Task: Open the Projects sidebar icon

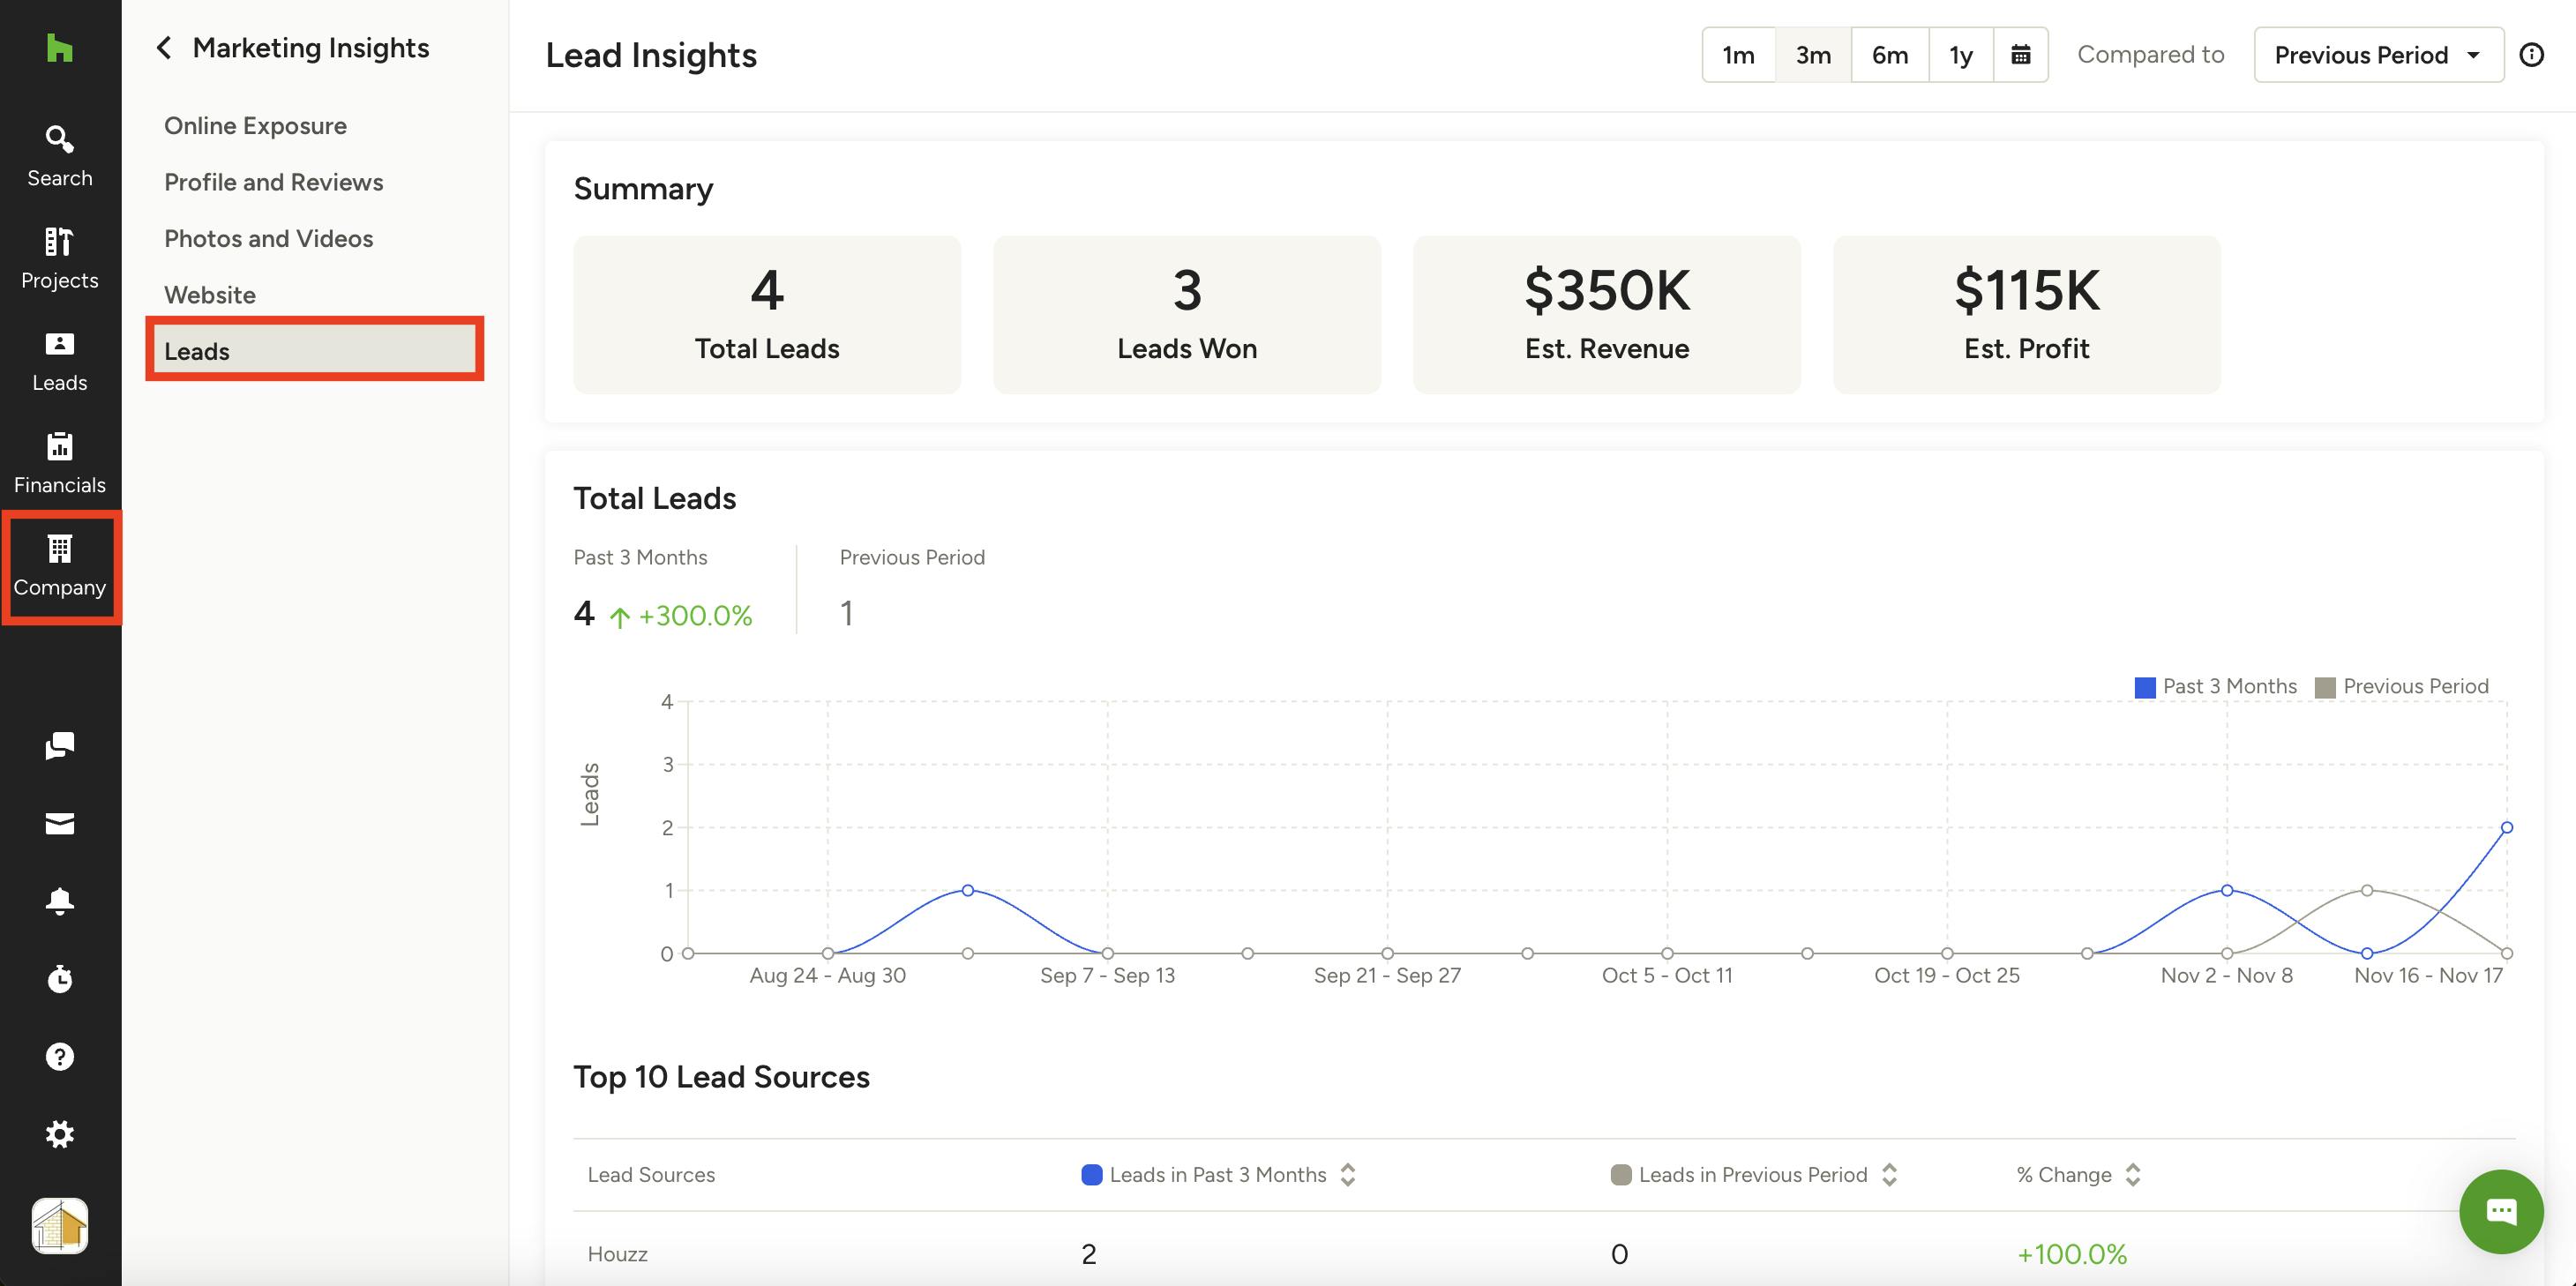Action: point(59,258)
